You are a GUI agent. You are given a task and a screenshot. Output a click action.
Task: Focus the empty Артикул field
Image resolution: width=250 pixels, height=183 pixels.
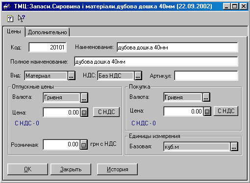tap(206, 76)
